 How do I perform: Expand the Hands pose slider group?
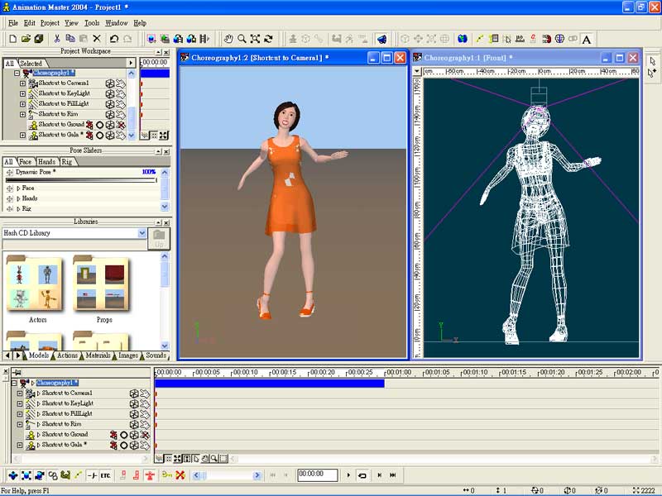click(x=18, y=198)
